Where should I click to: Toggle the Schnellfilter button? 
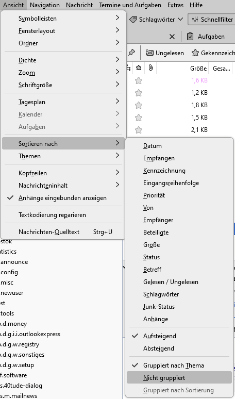click(212, 20)
